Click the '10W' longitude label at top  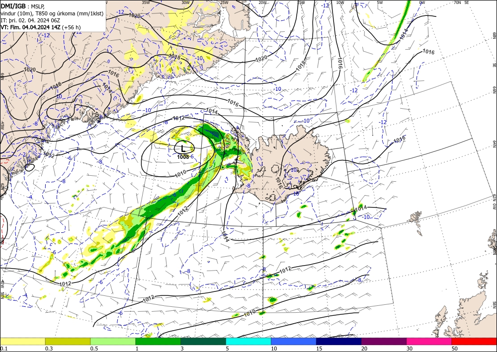(340, 2)
